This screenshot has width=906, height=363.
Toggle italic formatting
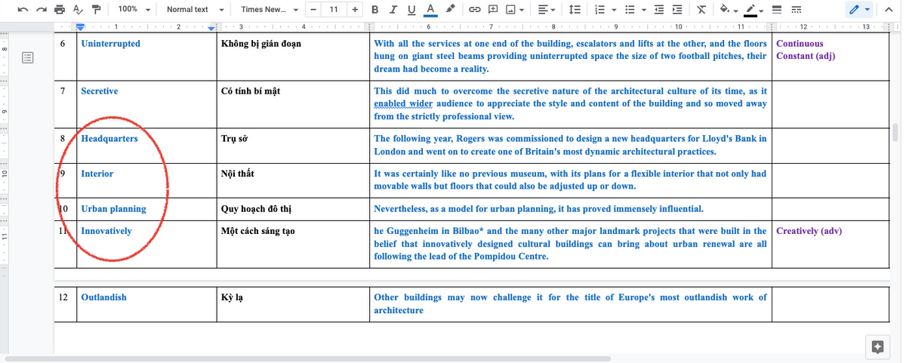click(x=393, y=10)
